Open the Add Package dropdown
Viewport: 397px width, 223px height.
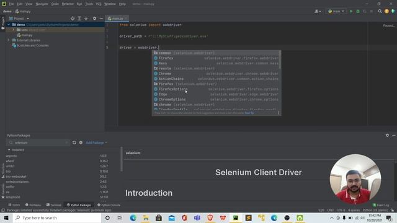click(x=96, y=142)
